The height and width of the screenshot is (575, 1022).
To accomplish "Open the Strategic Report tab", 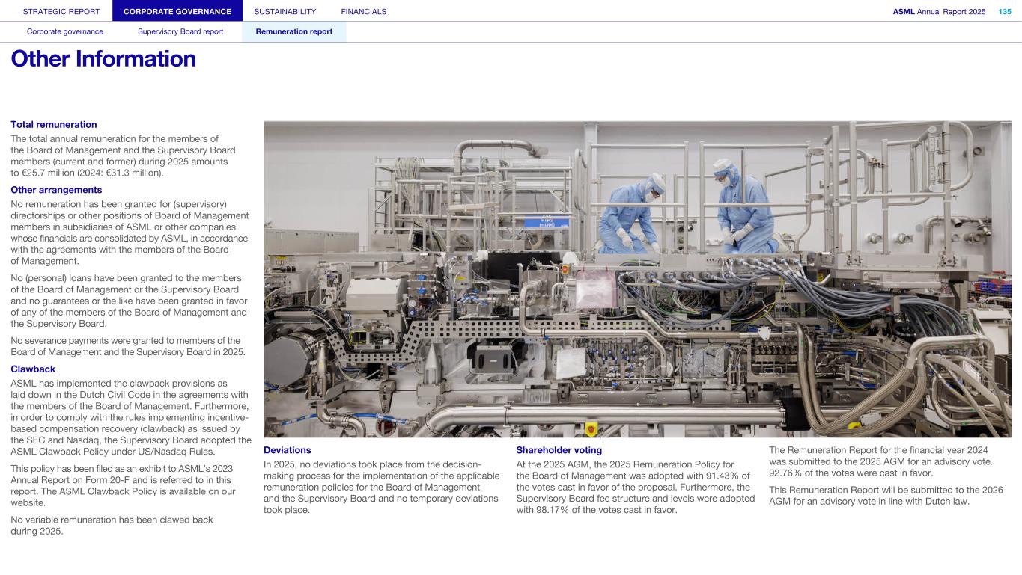I will [55, 11].
